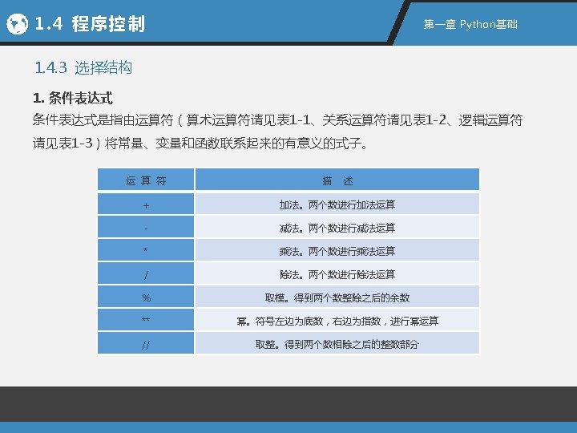Click description '乘法。两个数进行乘法运算'

tap(337, 251)
